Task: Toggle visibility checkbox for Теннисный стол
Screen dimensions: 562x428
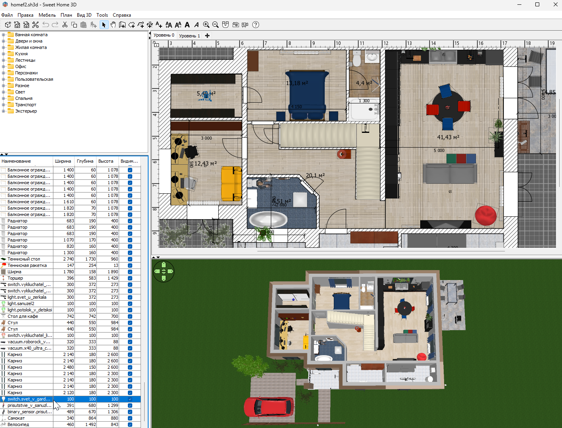Action: tap(130, 259)
